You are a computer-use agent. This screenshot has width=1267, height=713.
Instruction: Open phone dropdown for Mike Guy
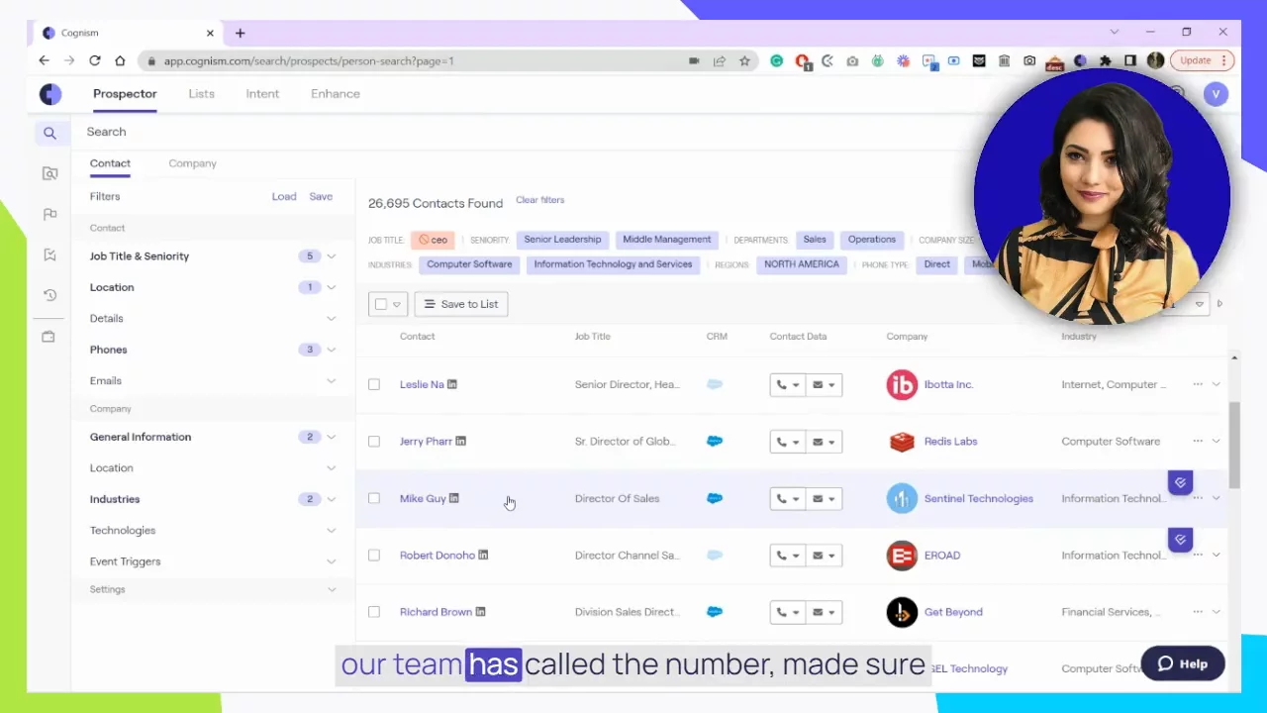[788, 499]
